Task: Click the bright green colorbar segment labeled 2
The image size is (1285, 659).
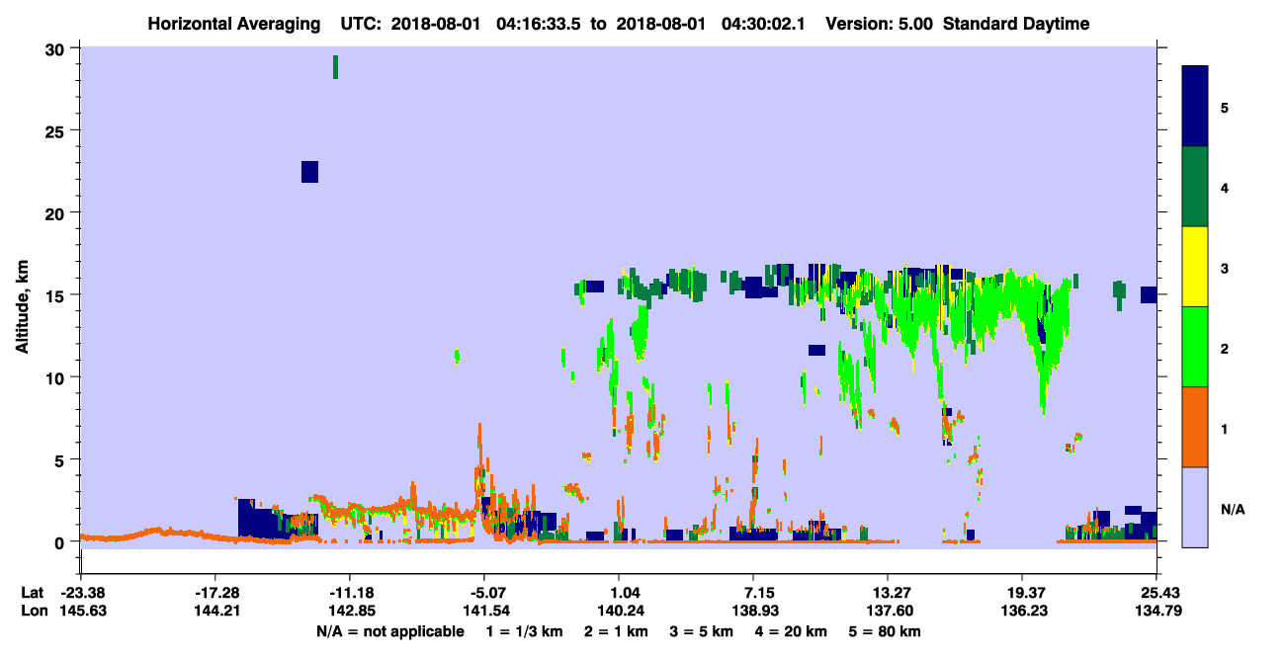Action: [1195, 347]
